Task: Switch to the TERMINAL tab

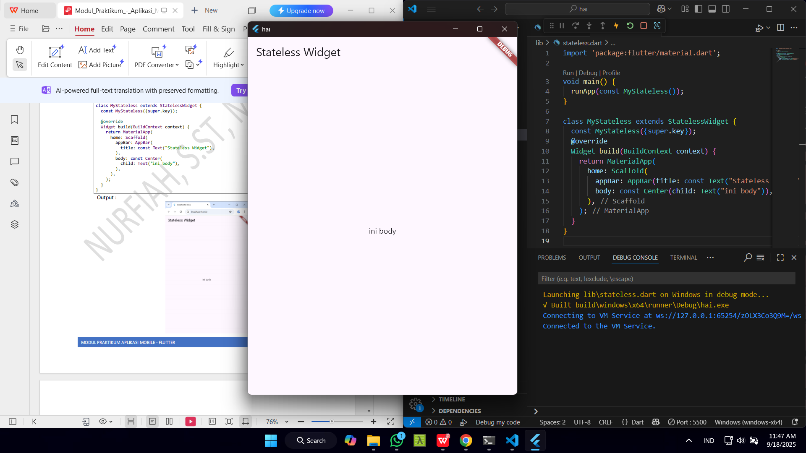Action: [683, 258]
